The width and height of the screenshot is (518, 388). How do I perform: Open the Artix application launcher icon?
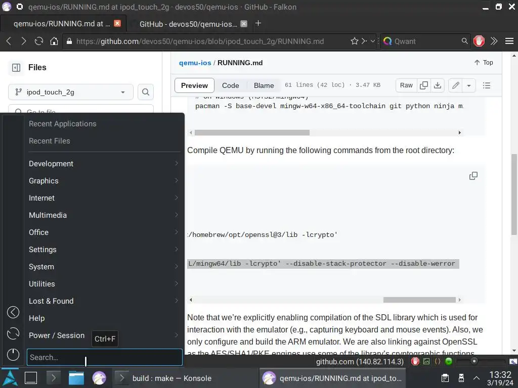point(10,378)
